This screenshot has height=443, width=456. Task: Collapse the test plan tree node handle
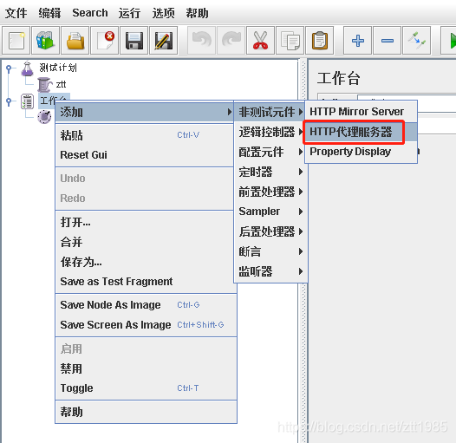tap(9, 68)
